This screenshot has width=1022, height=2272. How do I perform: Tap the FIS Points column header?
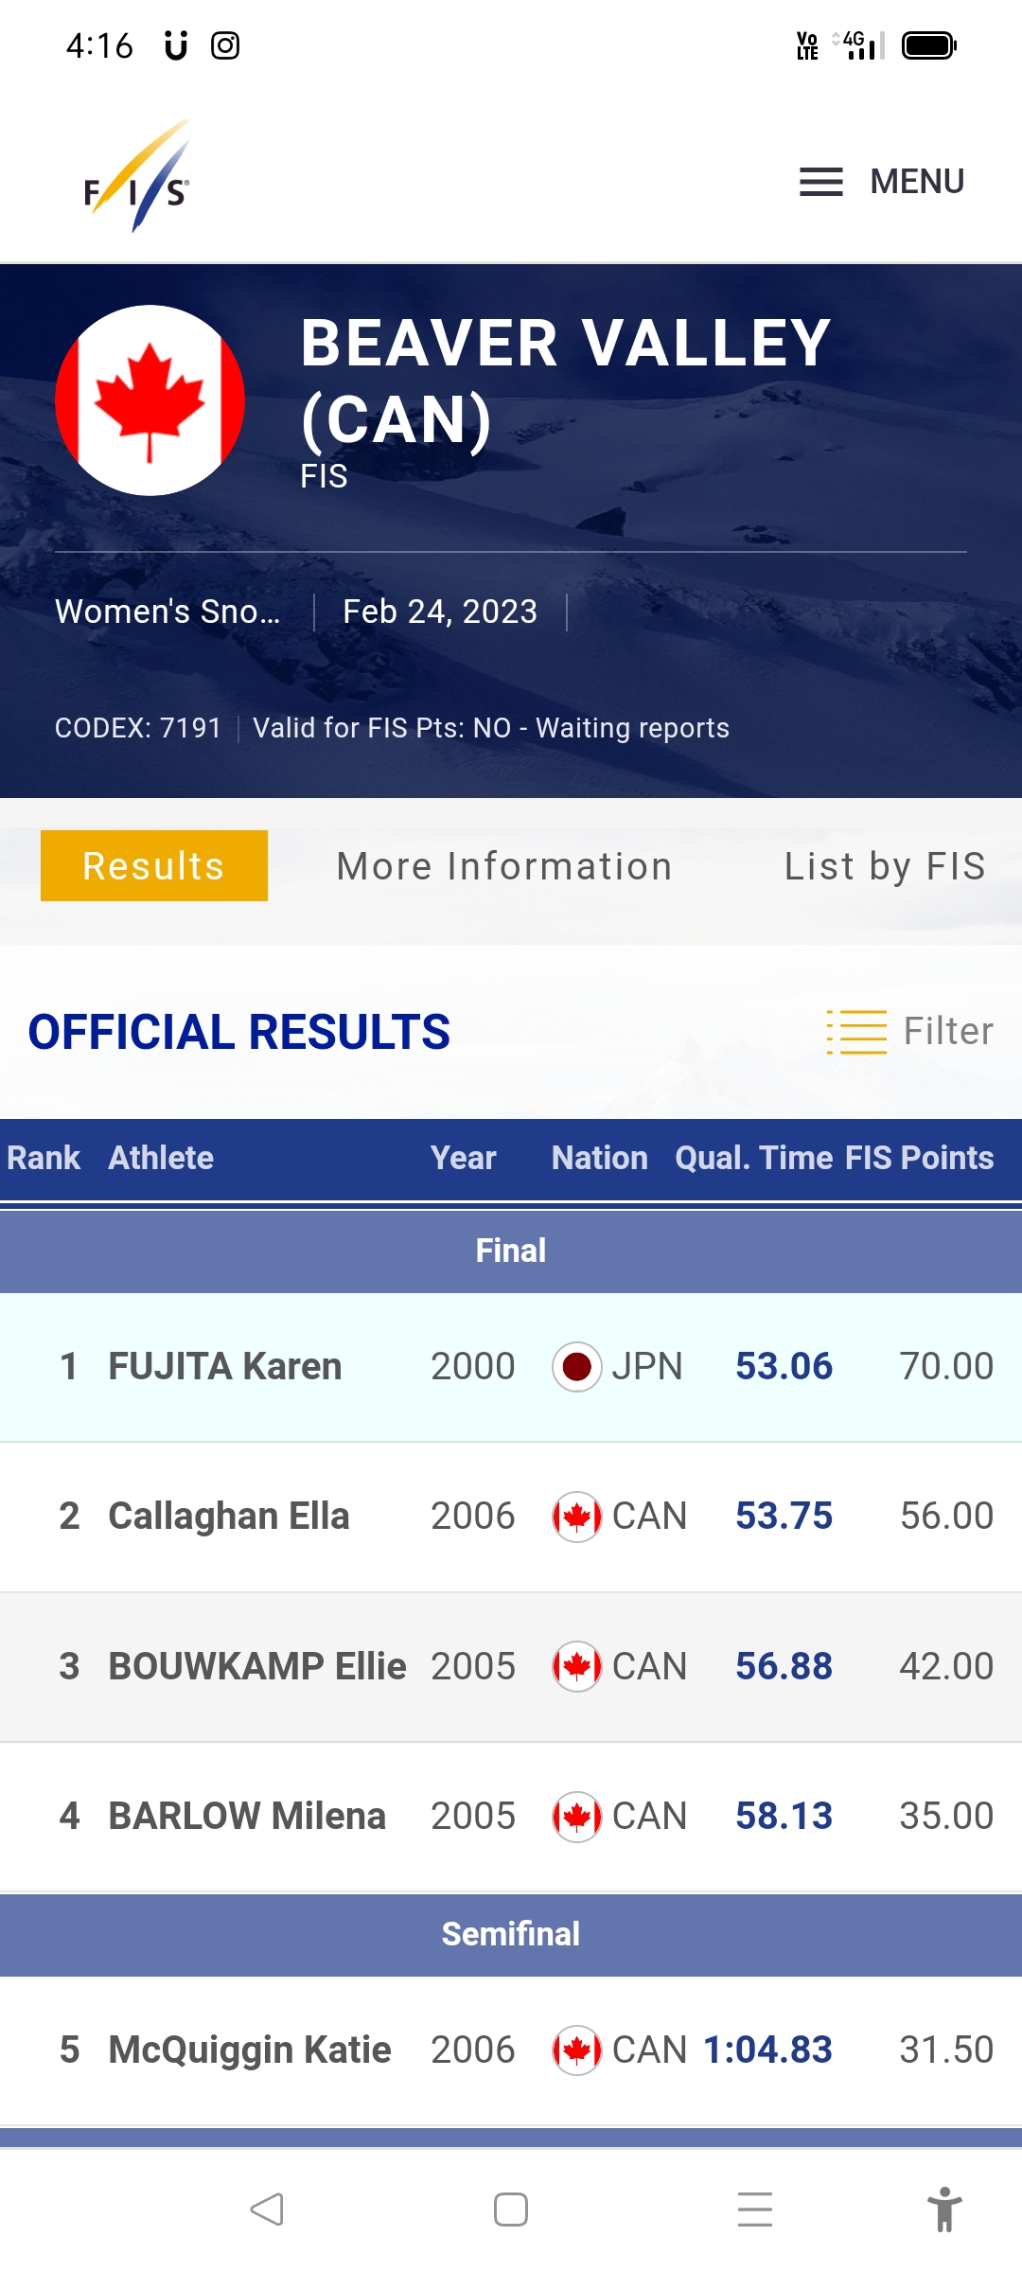(919, 1158)
